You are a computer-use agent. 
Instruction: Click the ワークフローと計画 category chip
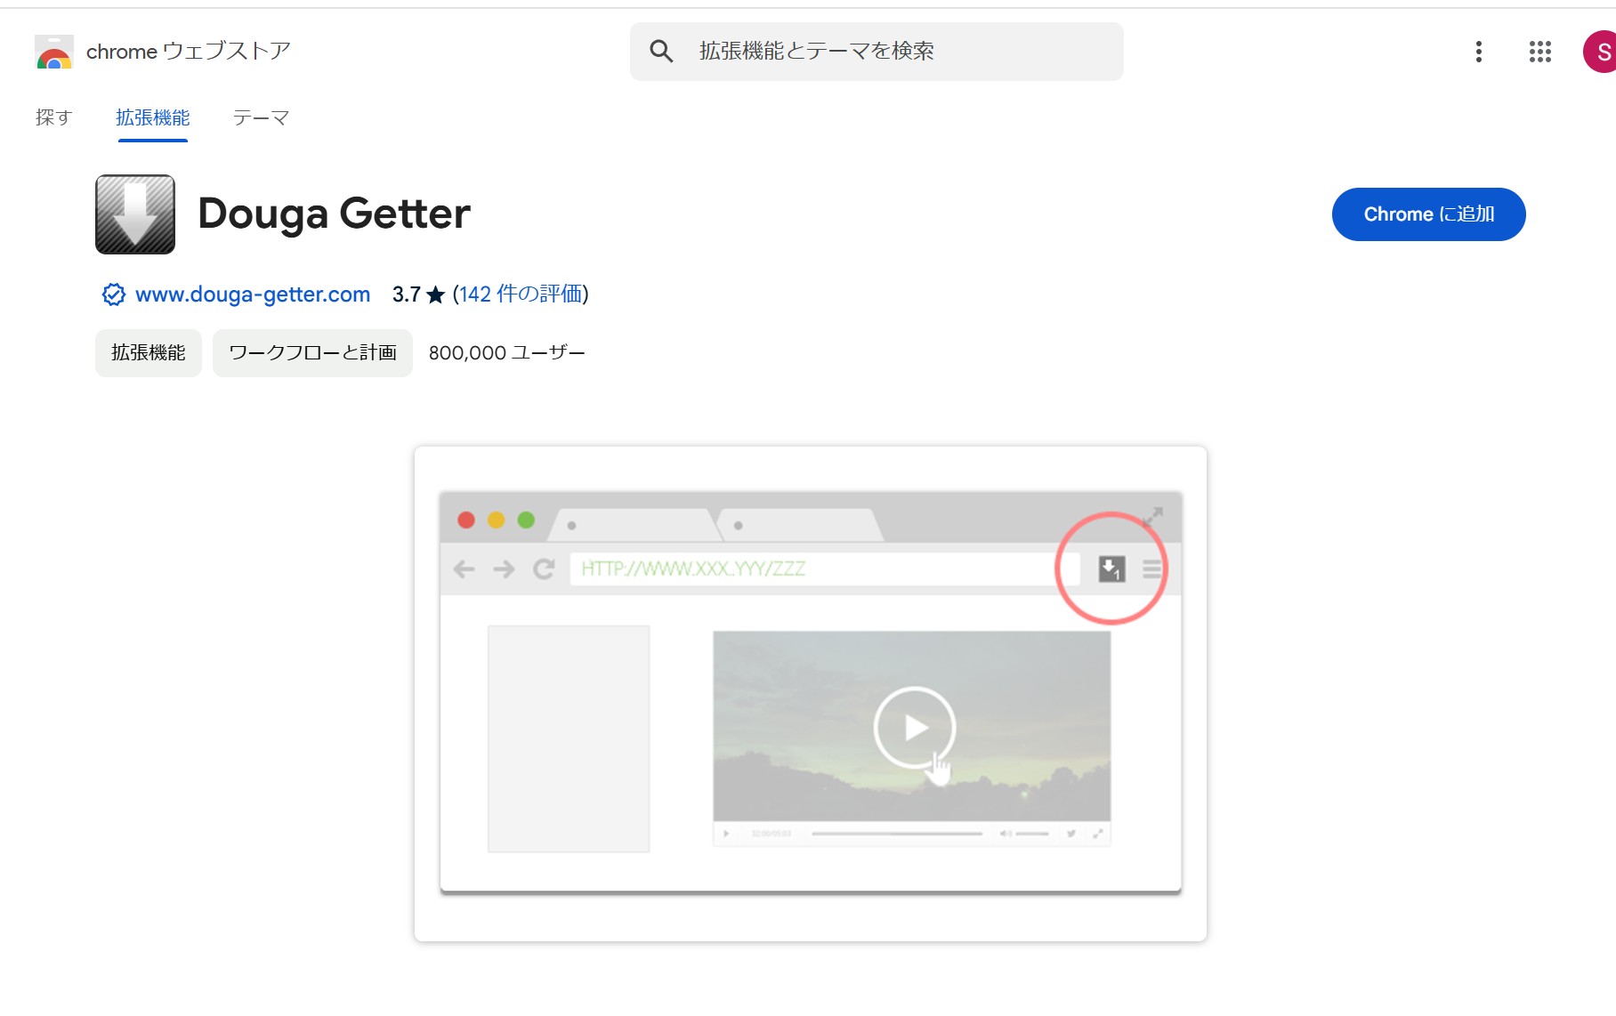click(x=312, y=353)
